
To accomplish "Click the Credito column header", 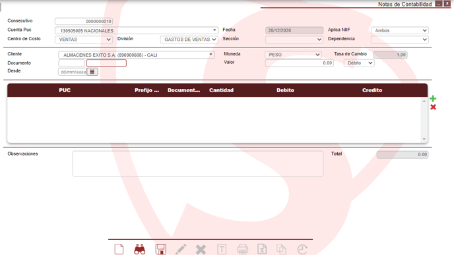I will coord(372,90).
